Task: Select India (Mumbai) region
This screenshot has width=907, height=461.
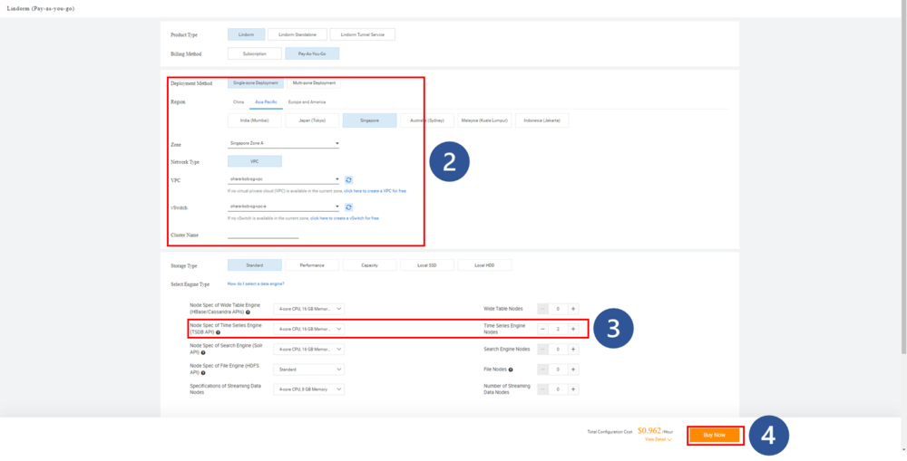Action: coord(255,120)
